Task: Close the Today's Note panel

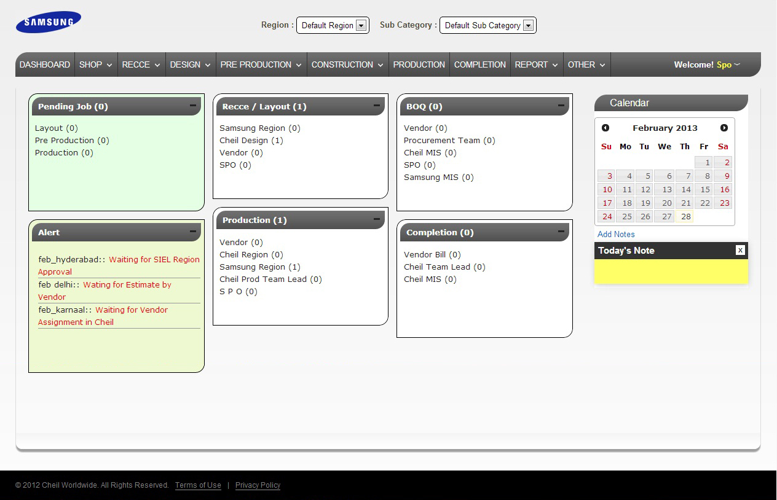Action: [740, 250]
